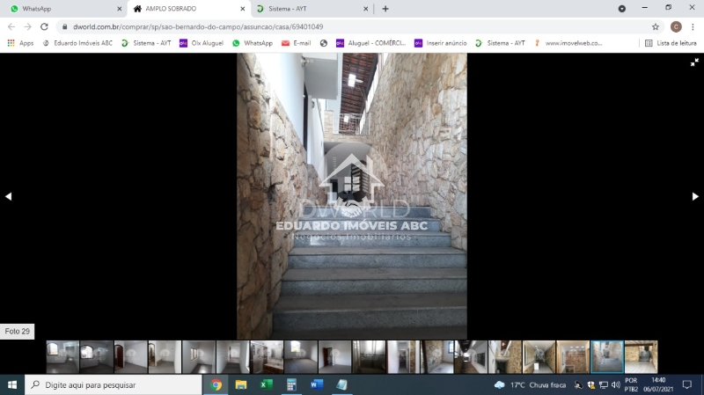Open Chrome profile avatar
Viewport: 704px width, 395px height.
[676, 27]
